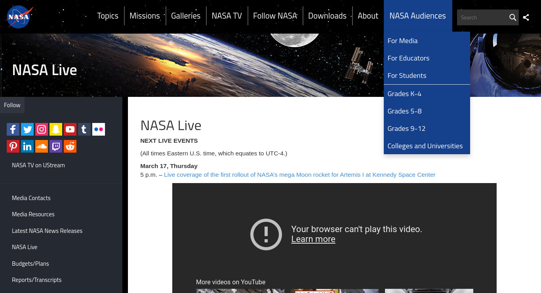Open NASA's YouTube channel icon

70,129
